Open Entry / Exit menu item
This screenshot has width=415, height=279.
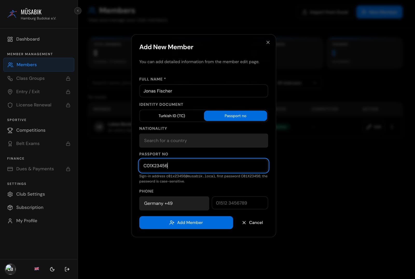(39, 92)
